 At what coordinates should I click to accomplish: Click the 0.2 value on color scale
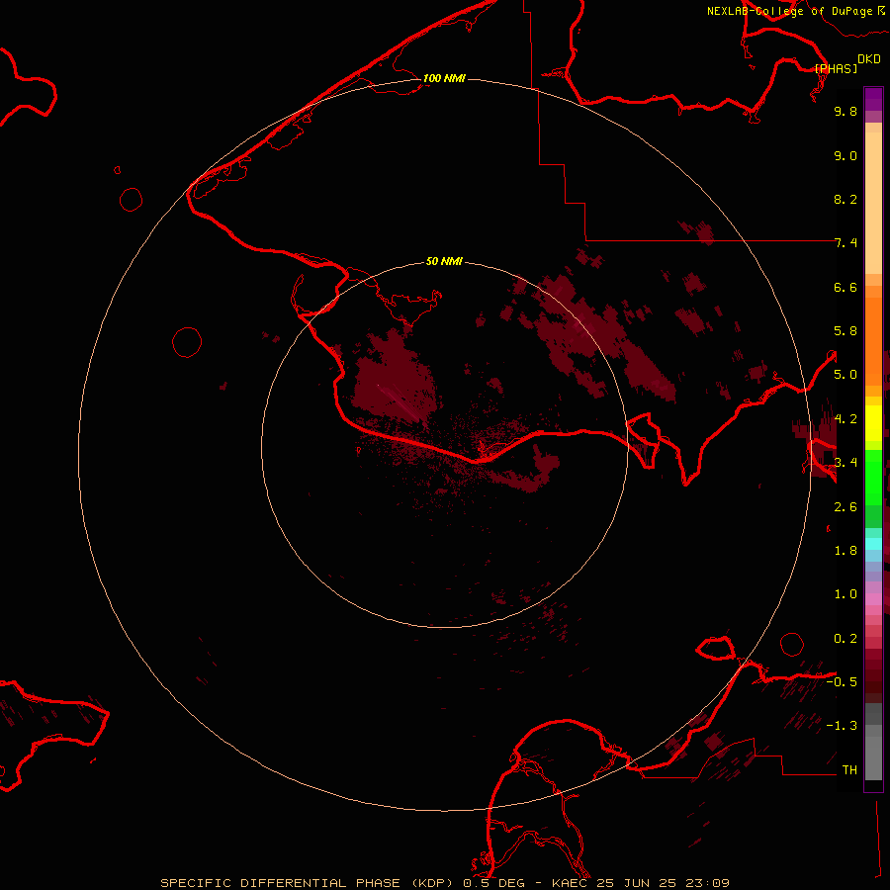pos(845,639)
